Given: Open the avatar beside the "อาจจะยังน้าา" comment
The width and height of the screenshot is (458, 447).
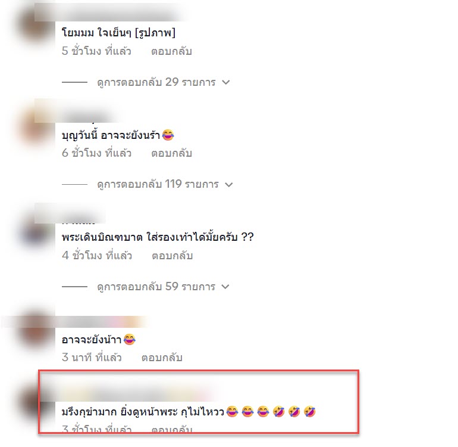Looking at the screenshot, I should point(37,331).
